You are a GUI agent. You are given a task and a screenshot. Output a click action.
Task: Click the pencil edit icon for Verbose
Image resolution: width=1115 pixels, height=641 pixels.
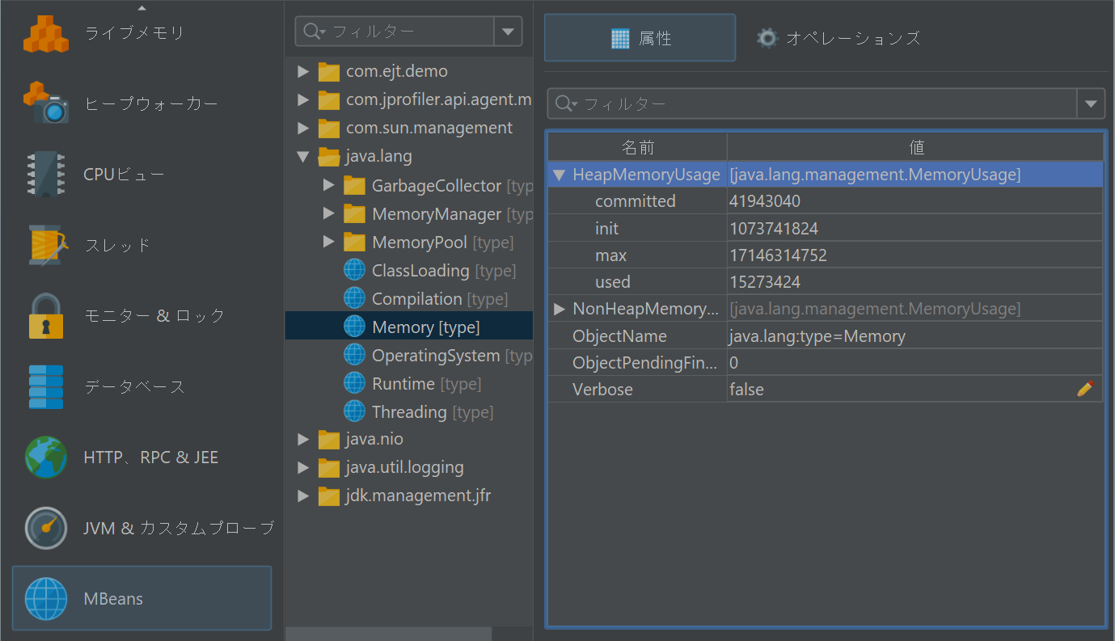[x=1085, y=389]
